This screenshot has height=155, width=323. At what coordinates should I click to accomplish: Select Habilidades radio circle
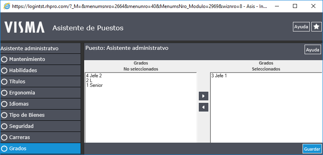(x=4, y=71)
